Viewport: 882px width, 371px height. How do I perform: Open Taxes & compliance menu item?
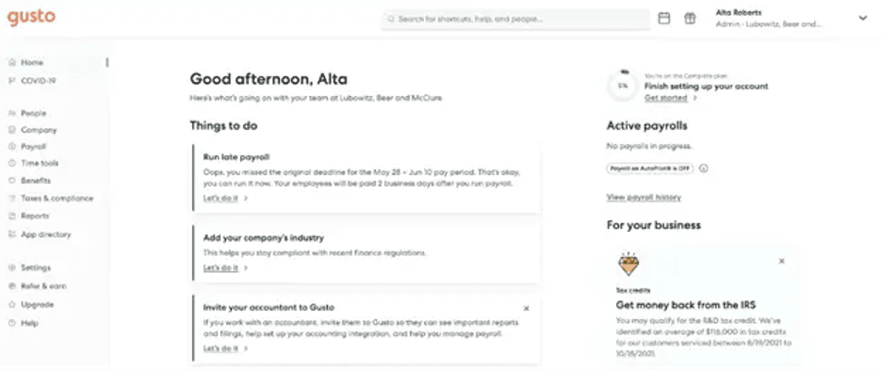pyautogui.click(x=57, y=199)
